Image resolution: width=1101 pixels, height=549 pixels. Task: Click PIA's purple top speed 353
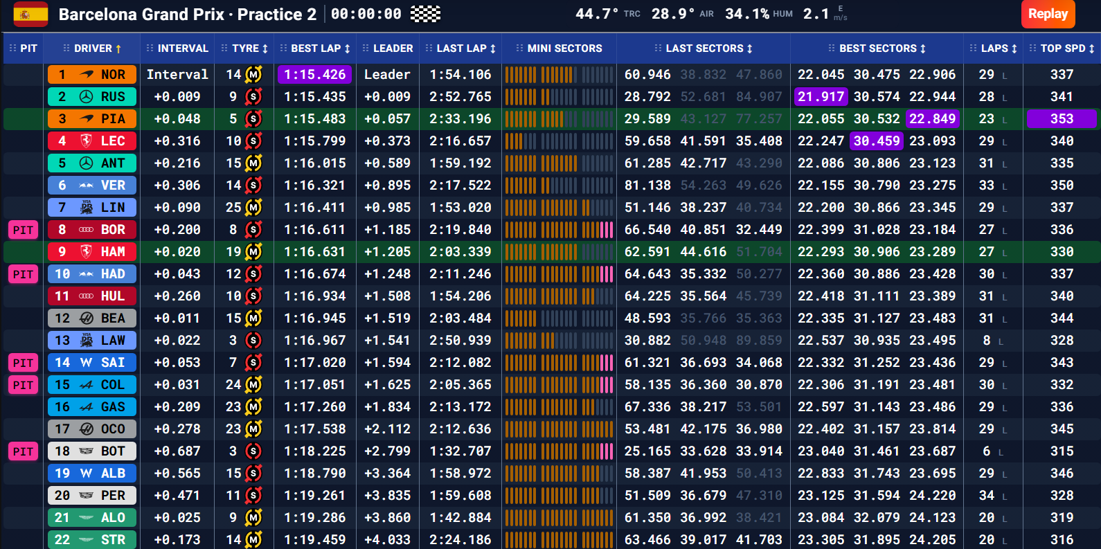coord(1062,118)
